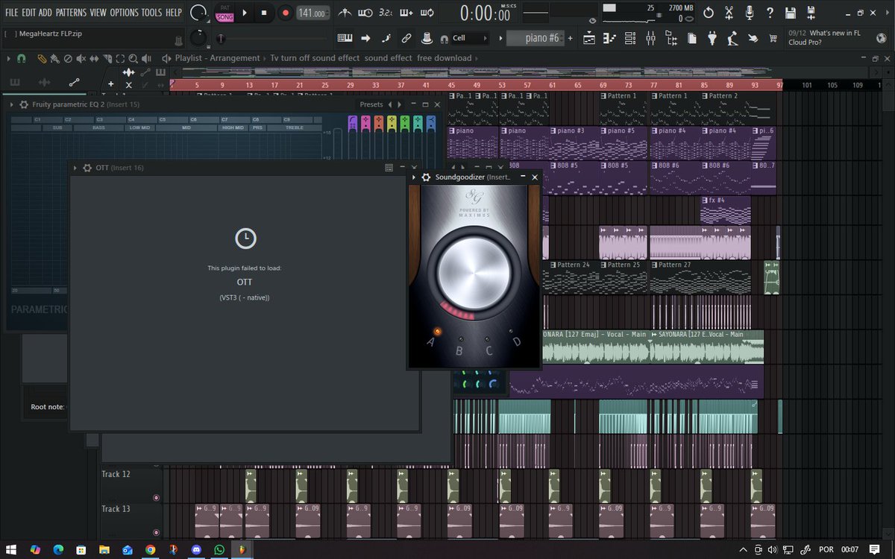Open the Cell snap dropdown
Viewport: 895px width, 559px height.
[470, 38]
